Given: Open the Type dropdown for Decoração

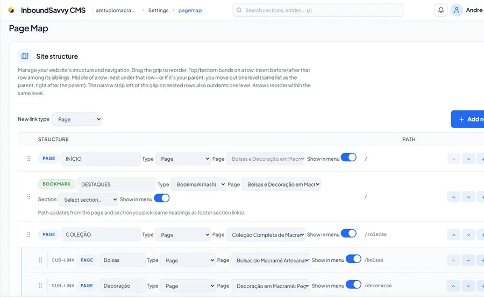Looking at the screenshot, I should click(x=188, y=286).
